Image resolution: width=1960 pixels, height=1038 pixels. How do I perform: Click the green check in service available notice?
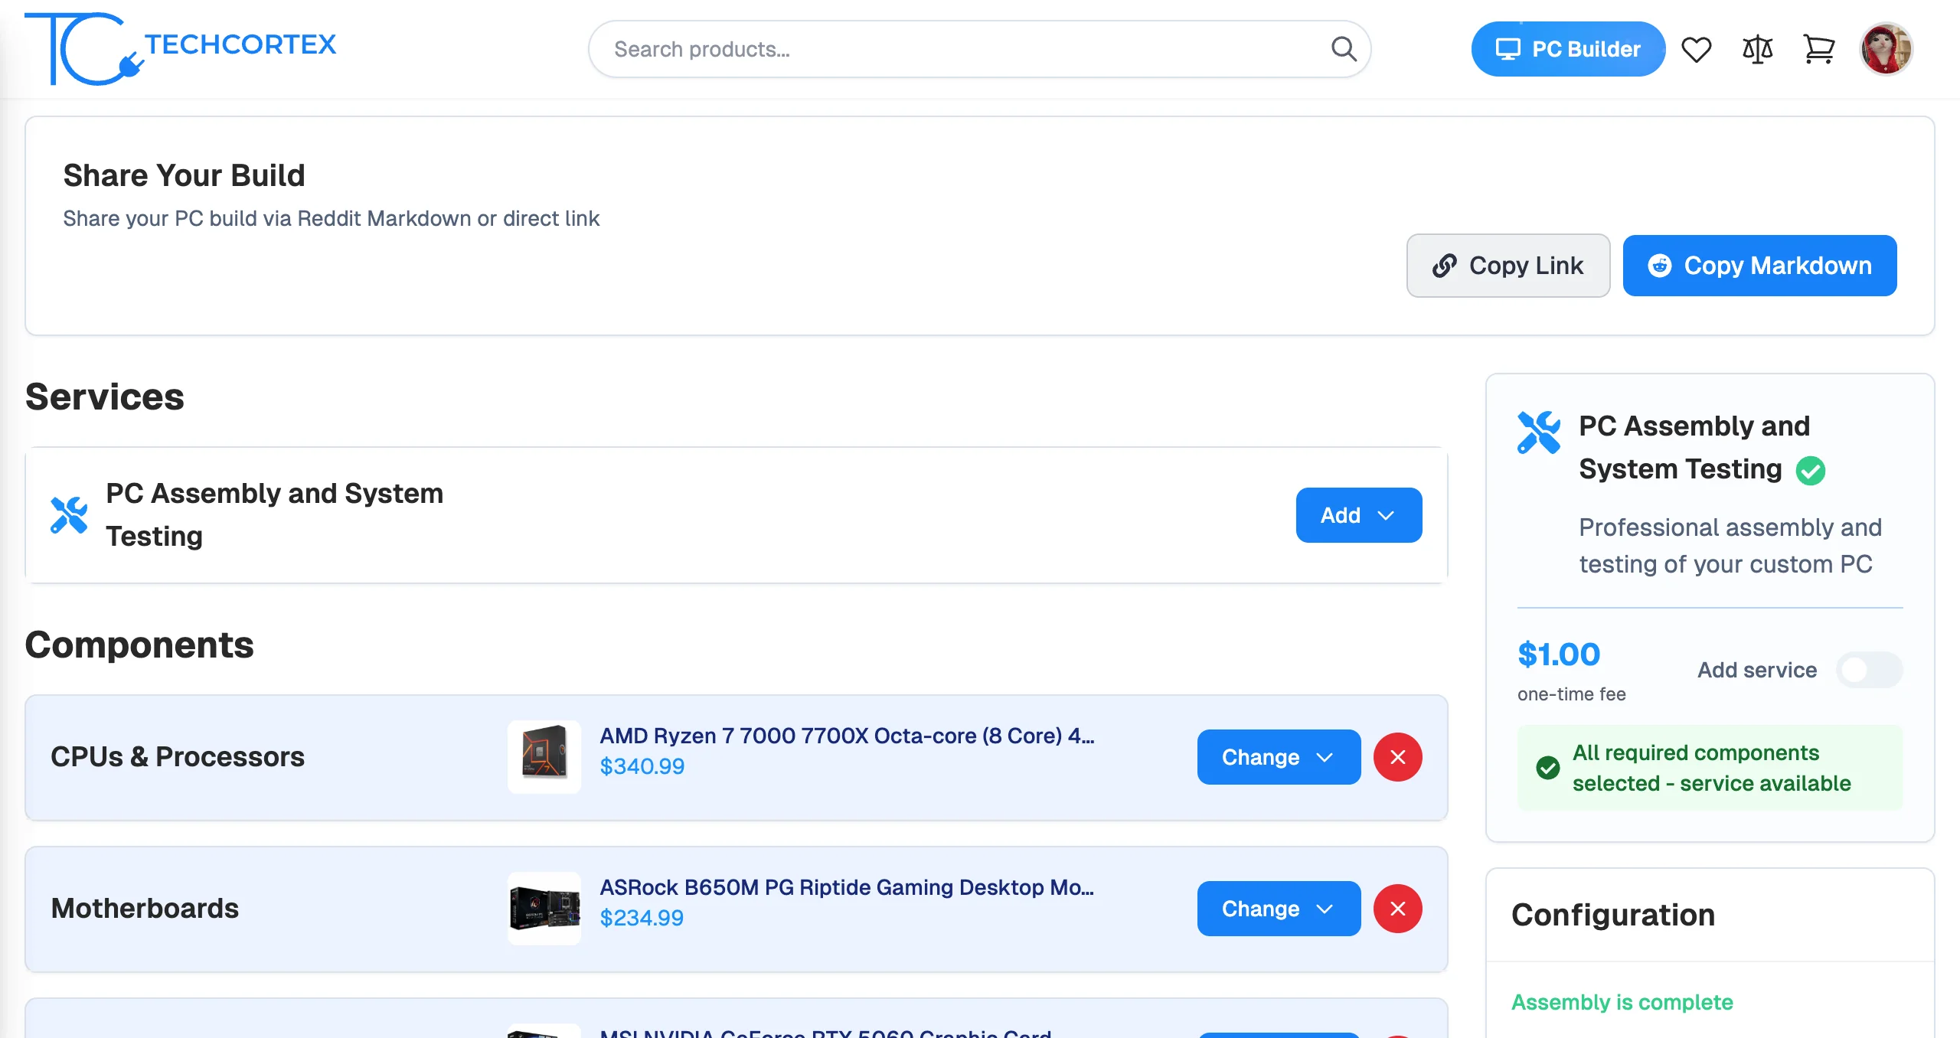[x=1547, y=768]
